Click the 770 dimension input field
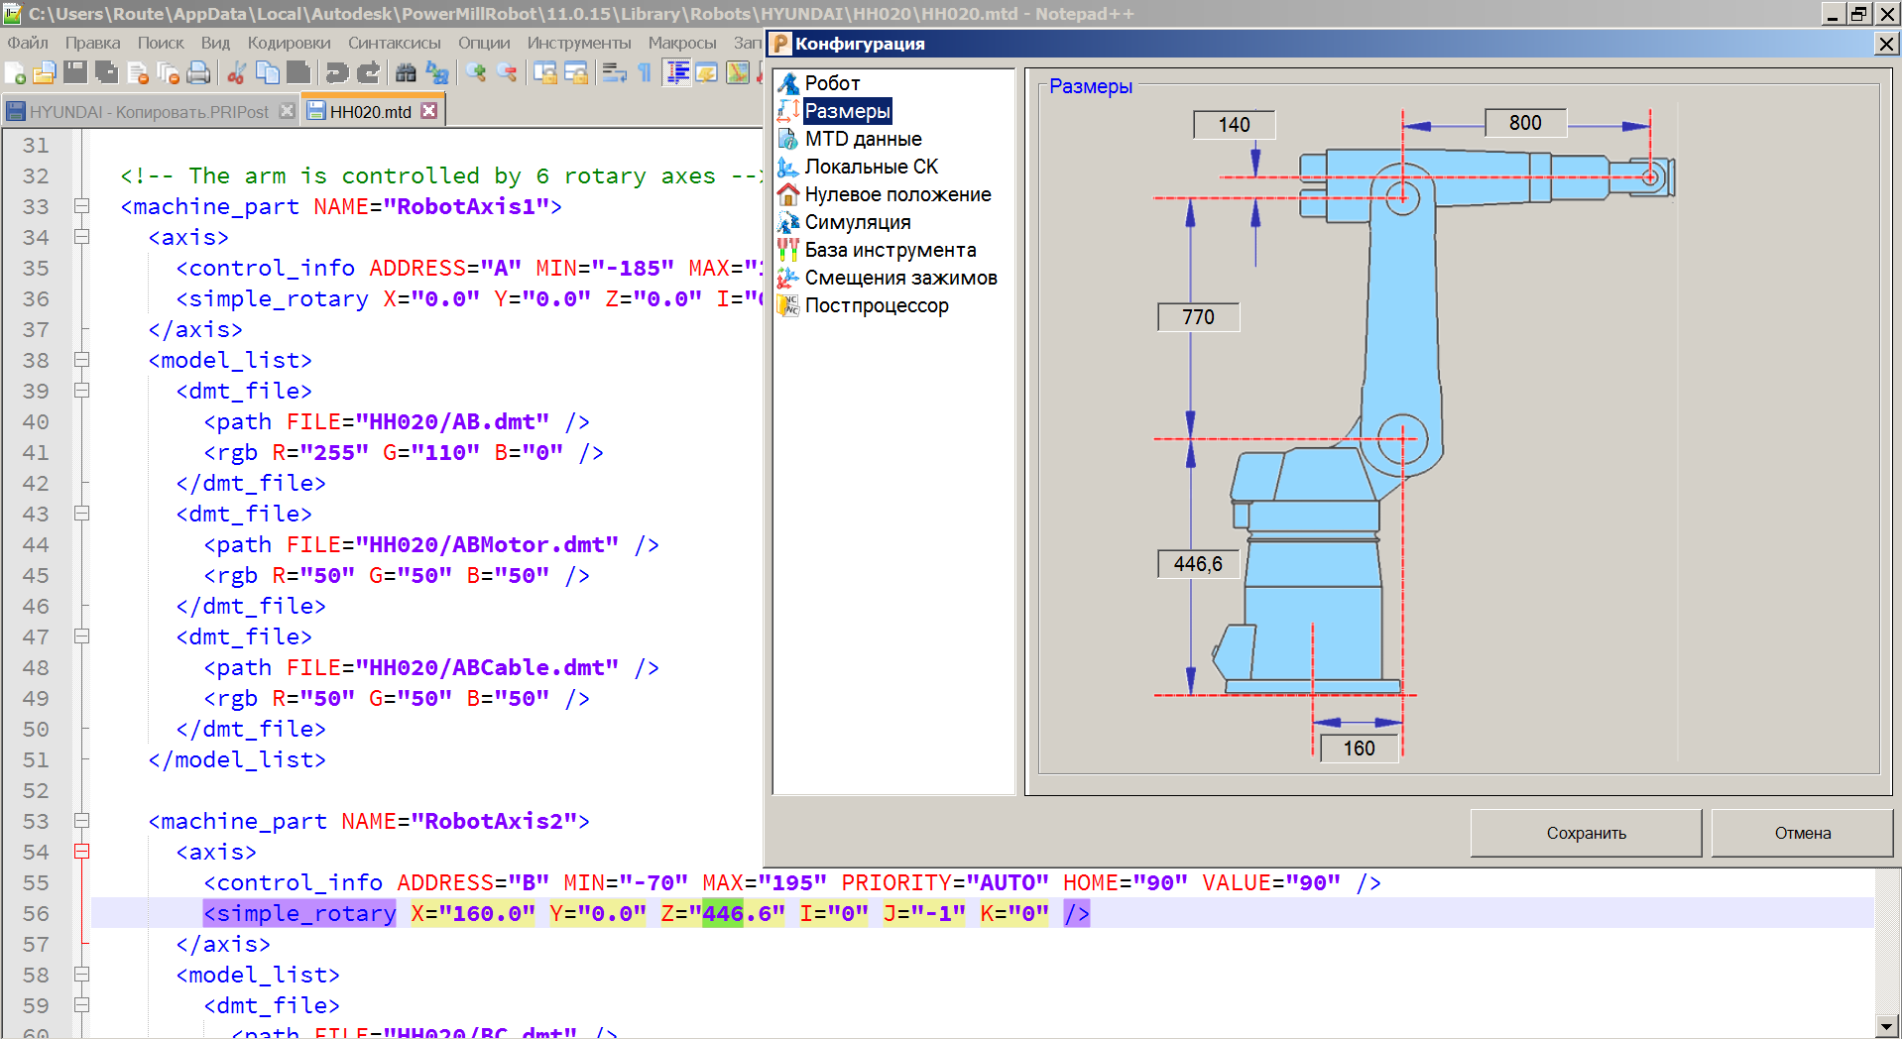The image size is (1902, 1039). 1198,317
